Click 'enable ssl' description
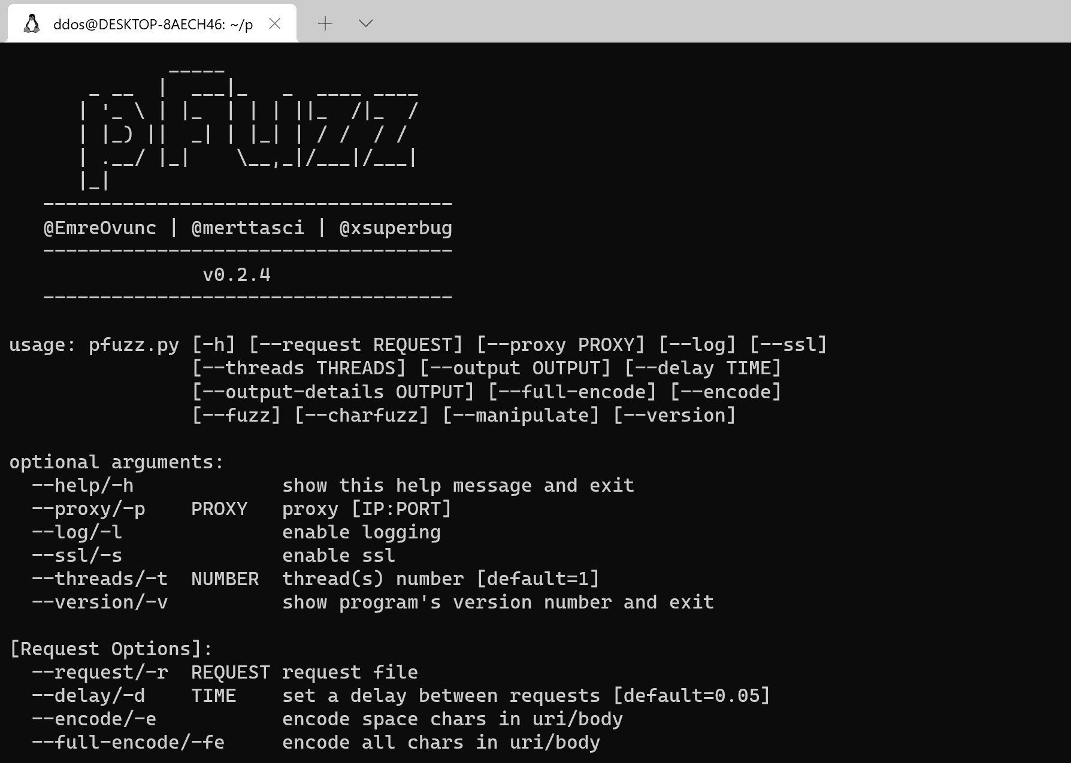Image resolution: width=1071 pixels, height=763 pixels. tap(339, 556)
